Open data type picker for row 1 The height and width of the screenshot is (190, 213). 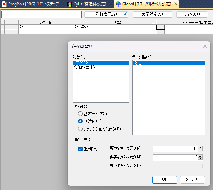pyautogui.click(x=161, y=27)
